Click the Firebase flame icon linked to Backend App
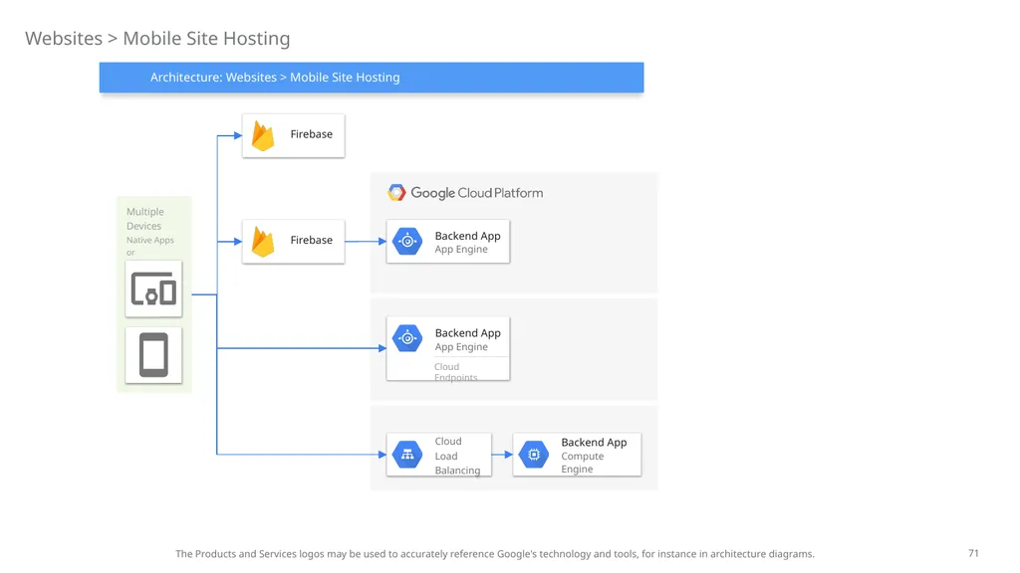 click(263, 242)
